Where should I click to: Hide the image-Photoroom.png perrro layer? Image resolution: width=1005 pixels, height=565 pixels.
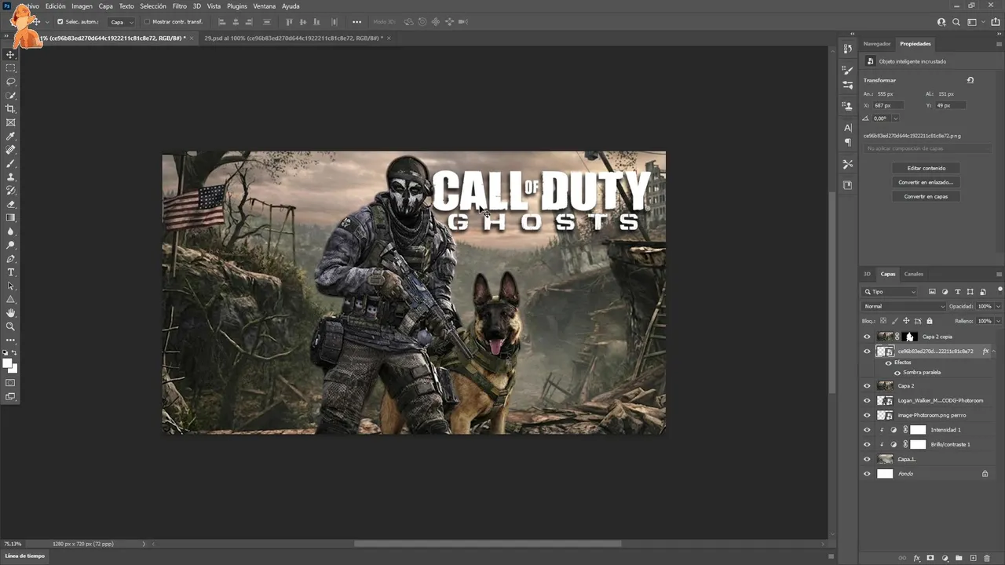point(867,415)
